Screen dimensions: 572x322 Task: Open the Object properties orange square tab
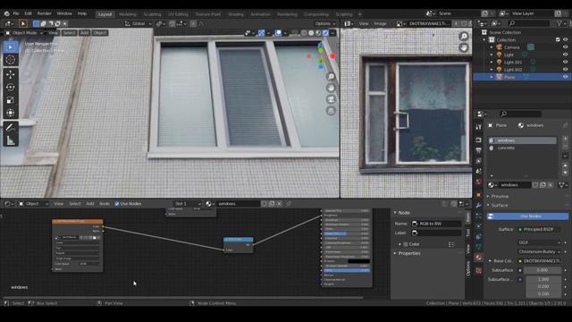[x=479, y=195]
